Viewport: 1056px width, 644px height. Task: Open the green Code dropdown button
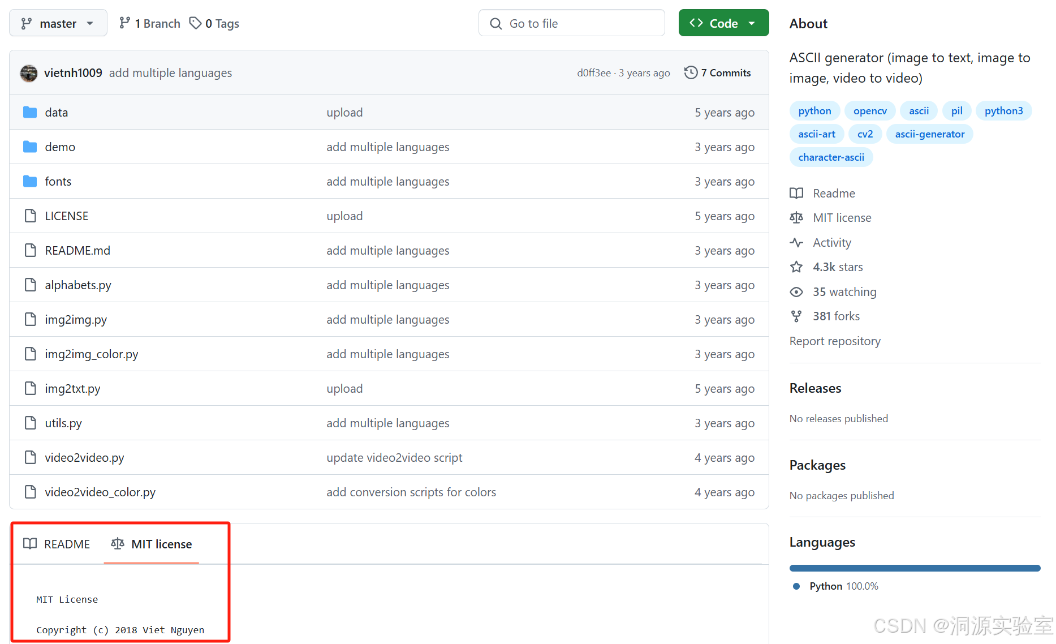click(723, 23)
